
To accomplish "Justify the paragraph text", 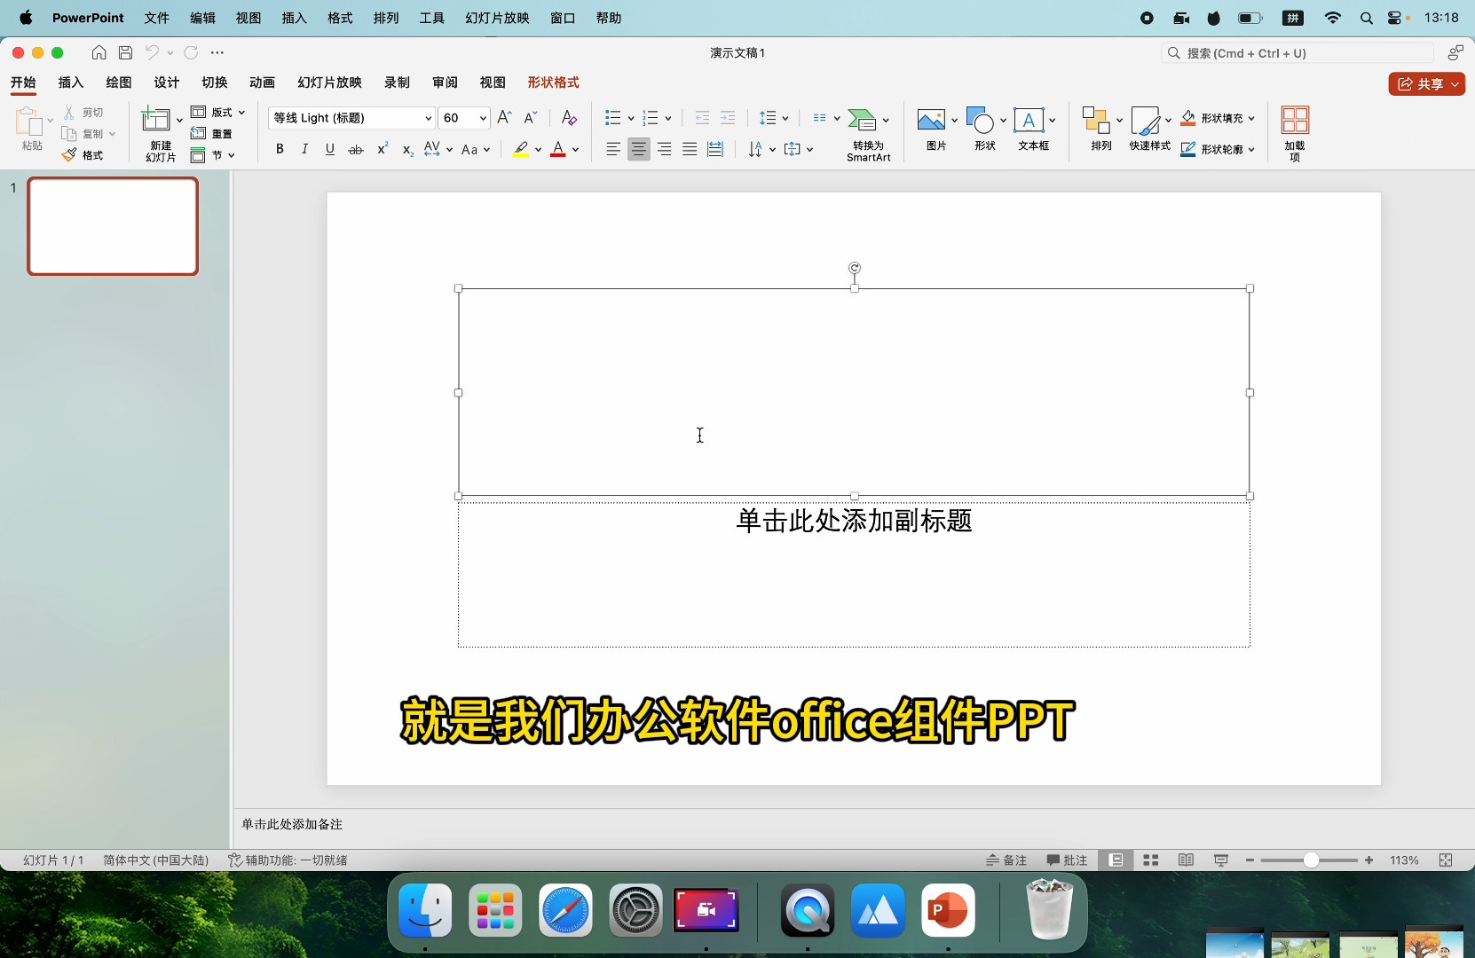I will pyautogui.click(x=690, y=149).
